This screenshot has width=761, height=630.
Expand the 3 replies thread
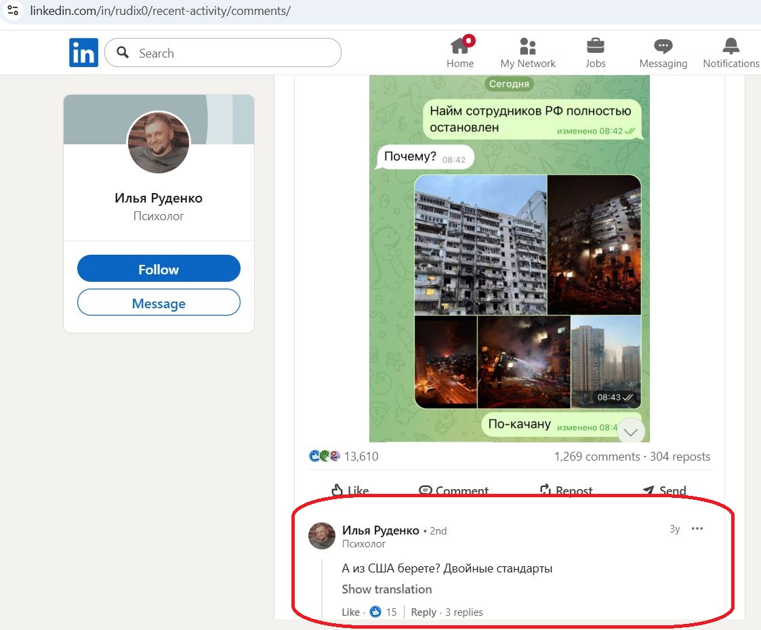pos(464,612)
